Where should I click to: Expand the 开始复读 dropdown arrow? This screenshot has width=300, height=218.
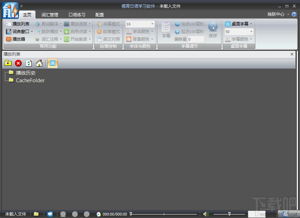90,39
